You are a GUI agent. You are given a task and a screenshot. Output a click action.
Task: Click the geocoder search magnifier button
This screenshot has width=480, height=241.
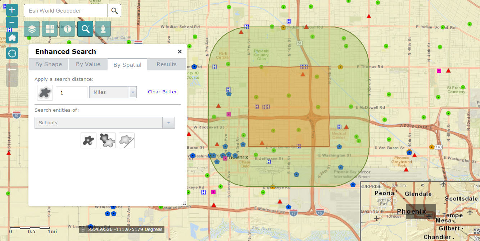[x=114, y=11]
